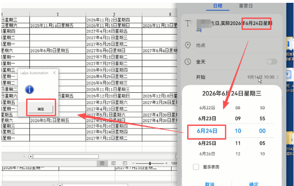294x186 pixels.
Task: Click cell 2026年11月12日星期四
Action: click(114, 20)
